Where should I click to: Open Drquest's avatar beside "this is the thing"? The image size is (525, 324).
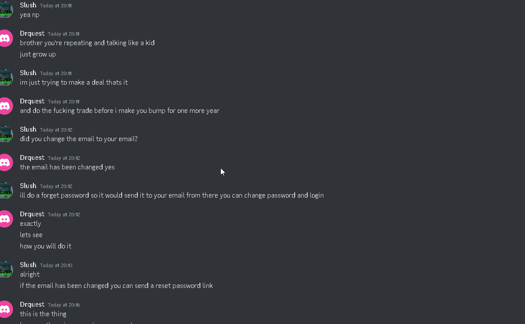(5, 309)
